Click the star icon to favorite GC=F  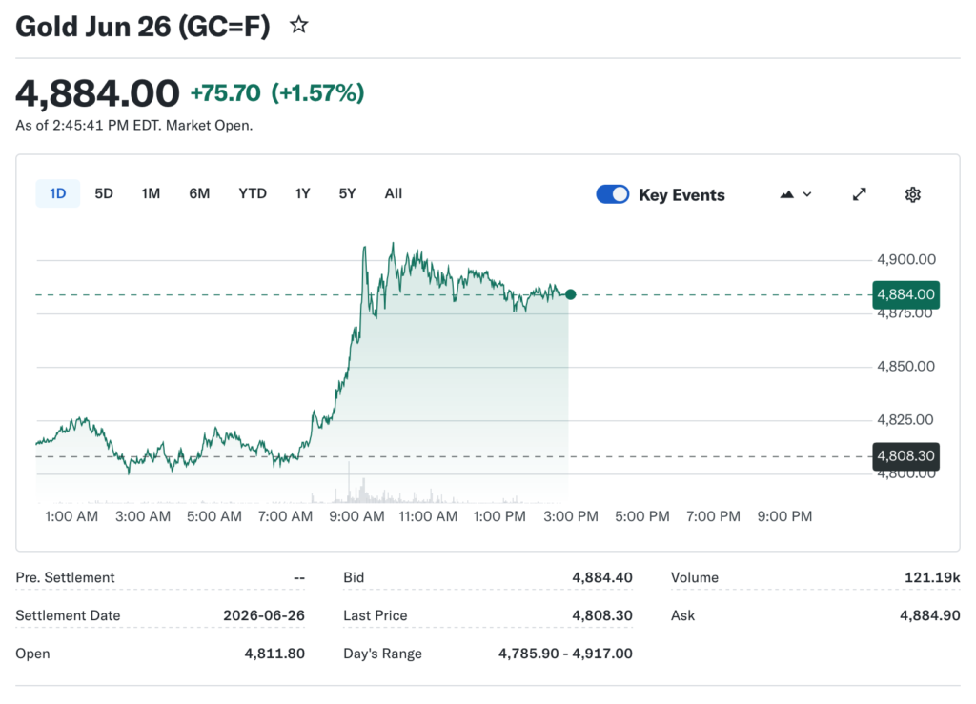pos(298,25)
